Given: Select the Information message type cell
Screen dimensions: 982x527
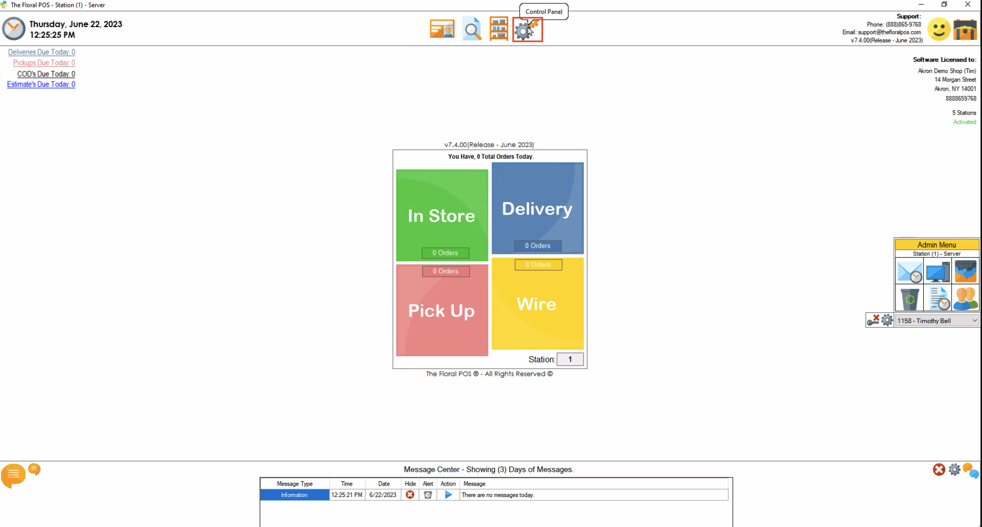Looking at the screenshot, I should (x=294, y=495).
